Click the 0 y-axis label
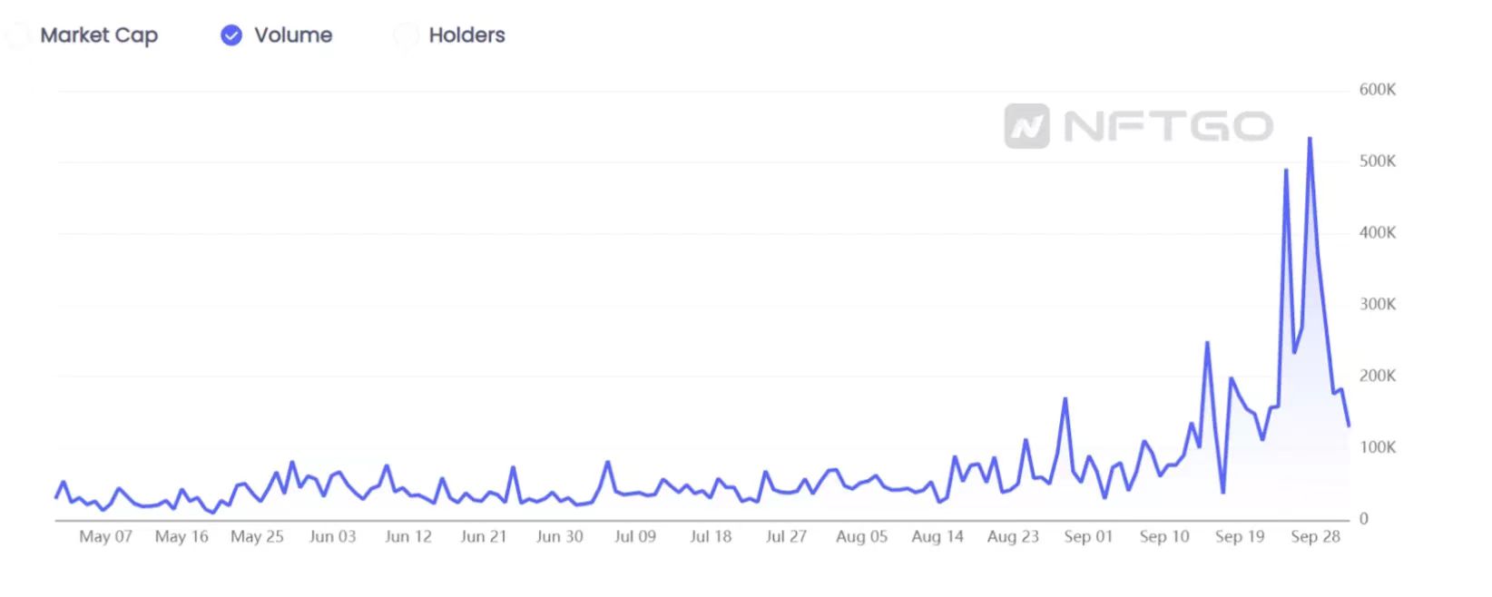This screenshot has height=597, width=1492. pyautogui.click(x=1363, y=519)
